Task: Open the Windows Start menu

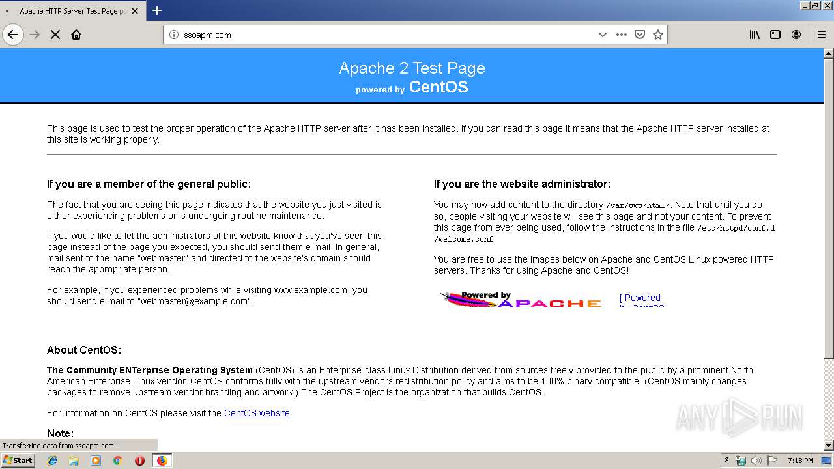Action: tap(18, 461)
